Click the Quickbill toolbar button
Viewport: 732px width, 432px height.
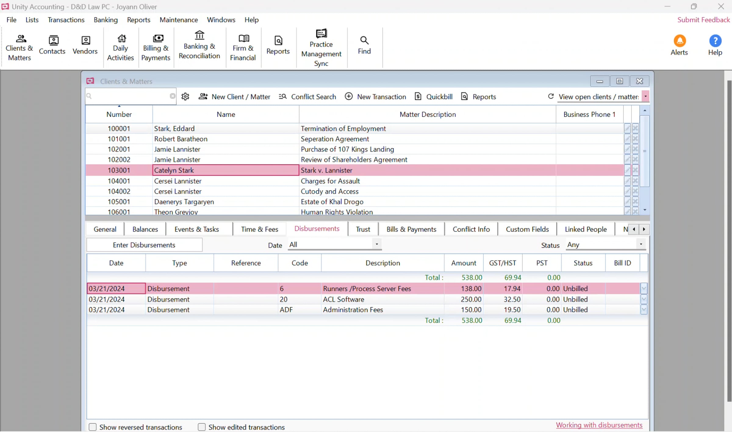433,97
